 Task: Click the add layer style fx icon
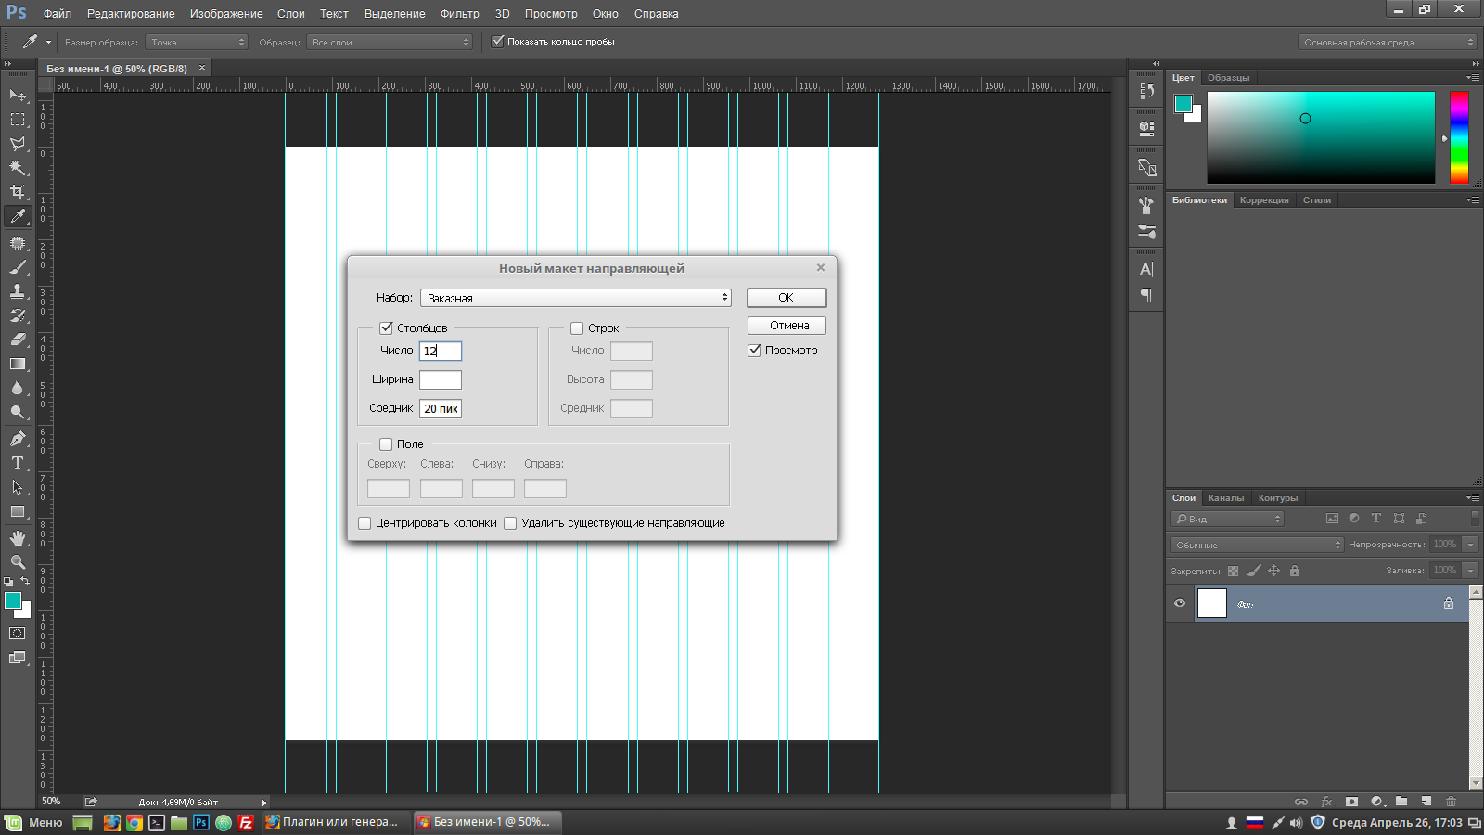[1326, 802]
